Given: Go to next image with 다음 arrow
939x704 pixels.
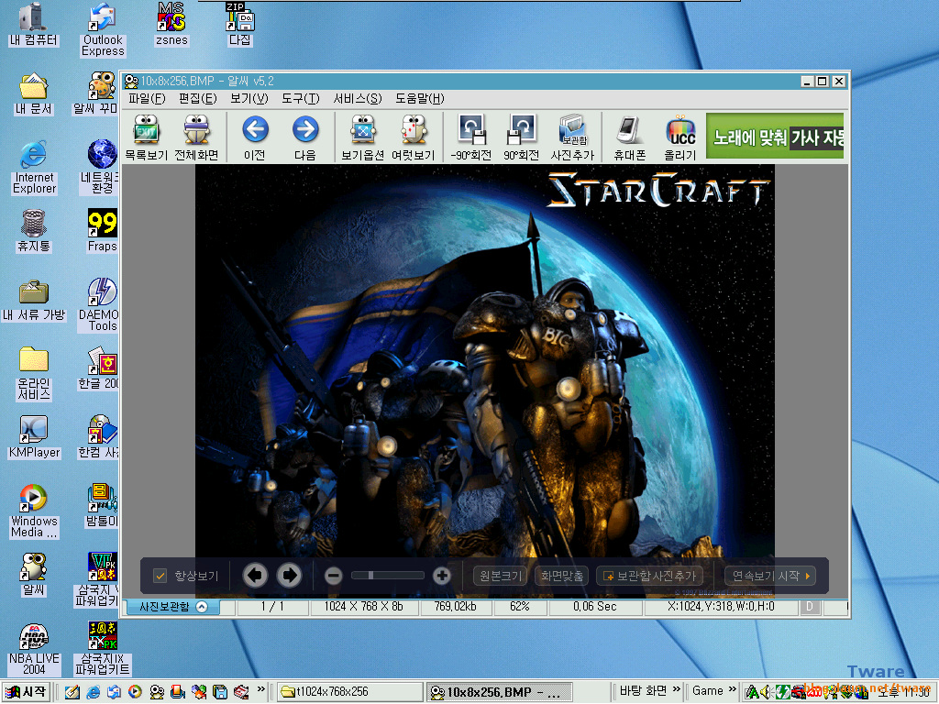Looking at the screenshot, I should pos(304,137).
